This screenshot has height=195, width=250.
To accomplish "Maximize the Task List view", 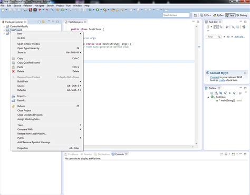I will 245,22.
